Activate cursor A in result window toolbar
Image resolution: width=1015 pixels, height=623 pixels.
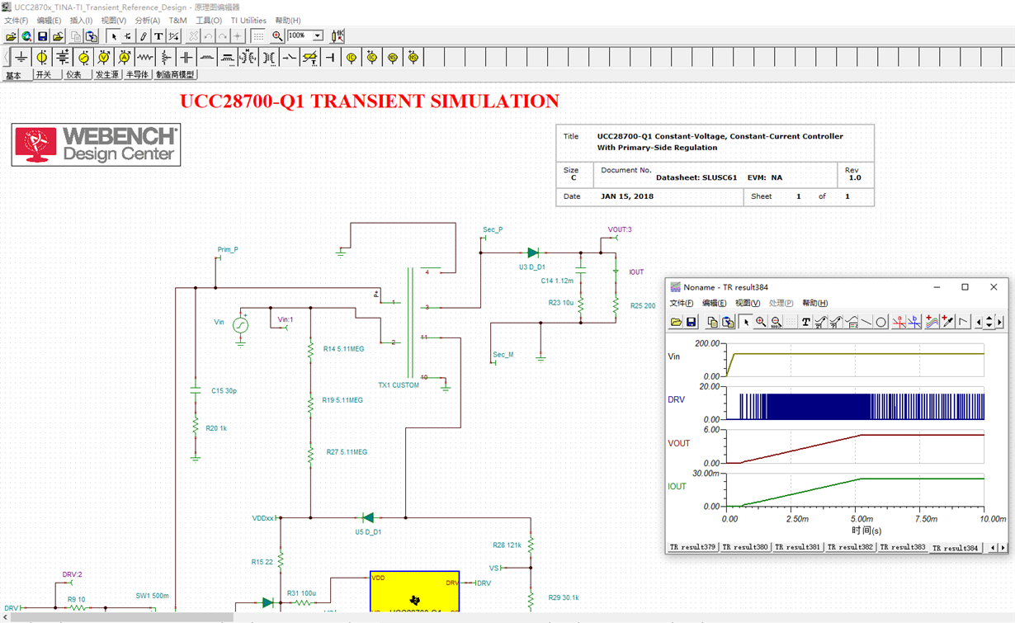[x=899, y=322]
